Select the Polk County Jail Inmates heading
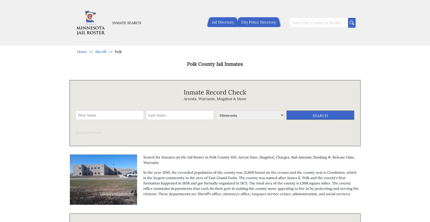Screen dimensions: 430x222 click(x=215, y=64)
